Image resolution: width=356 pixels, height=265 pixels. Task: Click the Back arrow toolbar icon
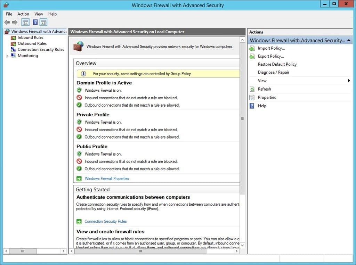pyautogui.click(x=7, y=22)
